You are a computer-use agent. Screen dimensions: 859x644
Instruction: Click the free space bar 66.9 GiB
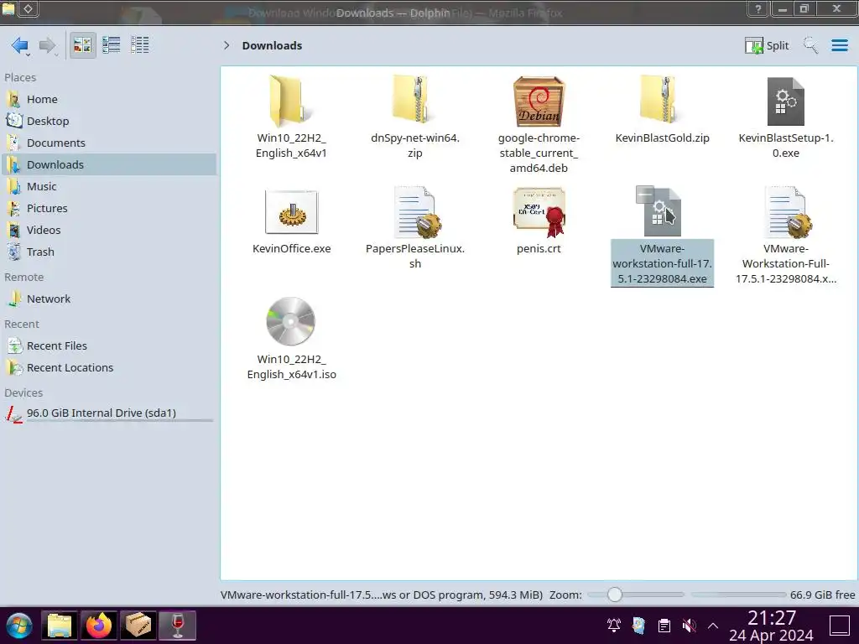click(x=738, y=595)
